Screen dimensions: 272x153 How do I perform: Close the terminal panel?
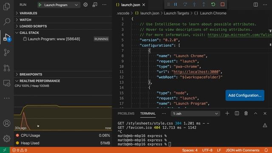(x=265, y=113)
